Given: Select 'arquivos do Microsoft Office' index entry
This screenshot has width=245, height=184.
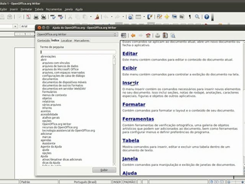Looking at the screenshot, I should (x=60, y=69).
